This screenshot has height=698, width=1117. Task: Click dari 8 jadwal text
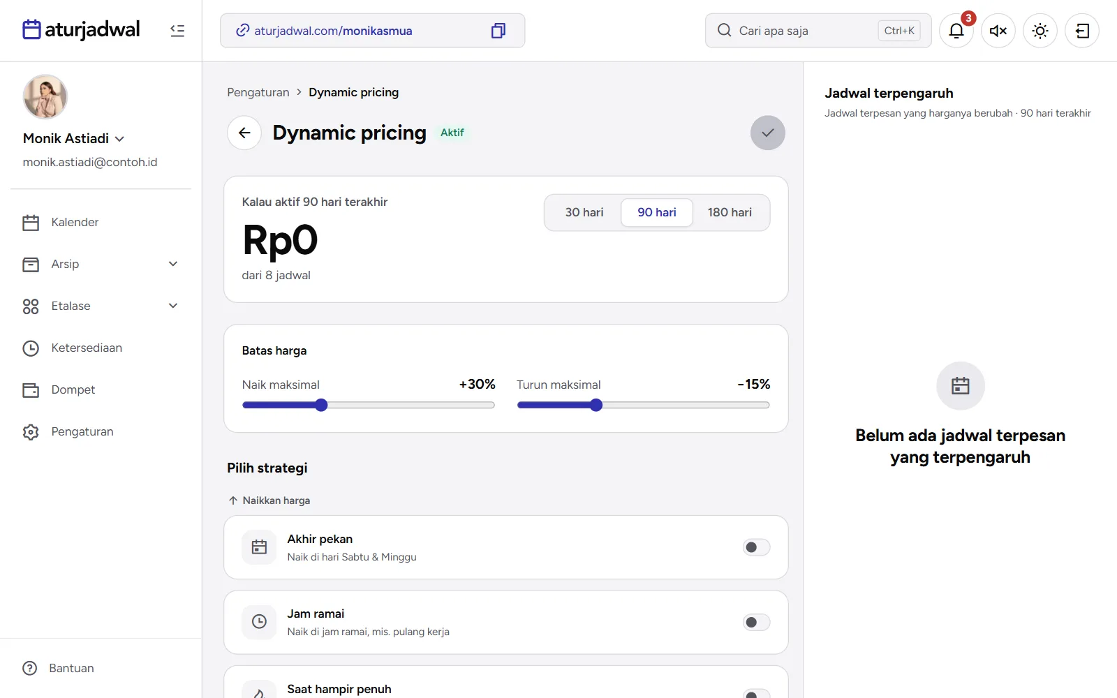coord(276,275)
